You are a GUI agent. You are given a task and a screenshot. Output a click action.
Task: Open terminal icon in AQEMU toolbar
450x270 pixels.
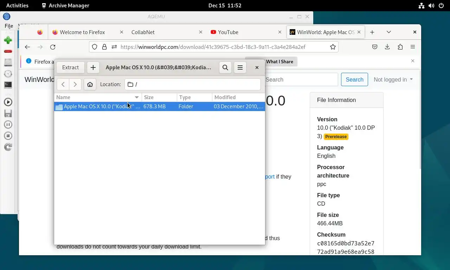8,85
